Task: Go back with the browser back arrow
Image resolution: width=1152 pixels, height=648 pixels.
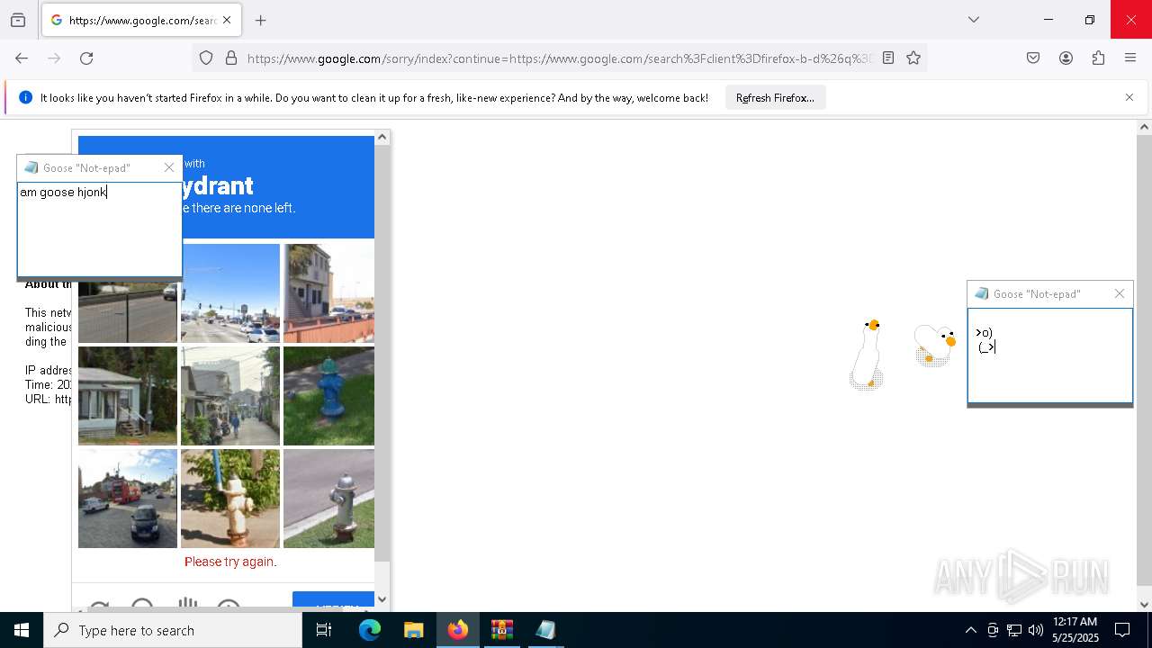Action: 22,58
